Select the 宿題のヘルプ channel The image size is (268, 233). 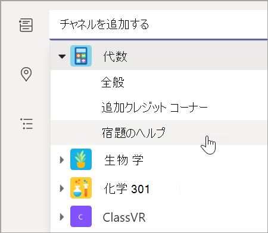[x=159, y=133]
